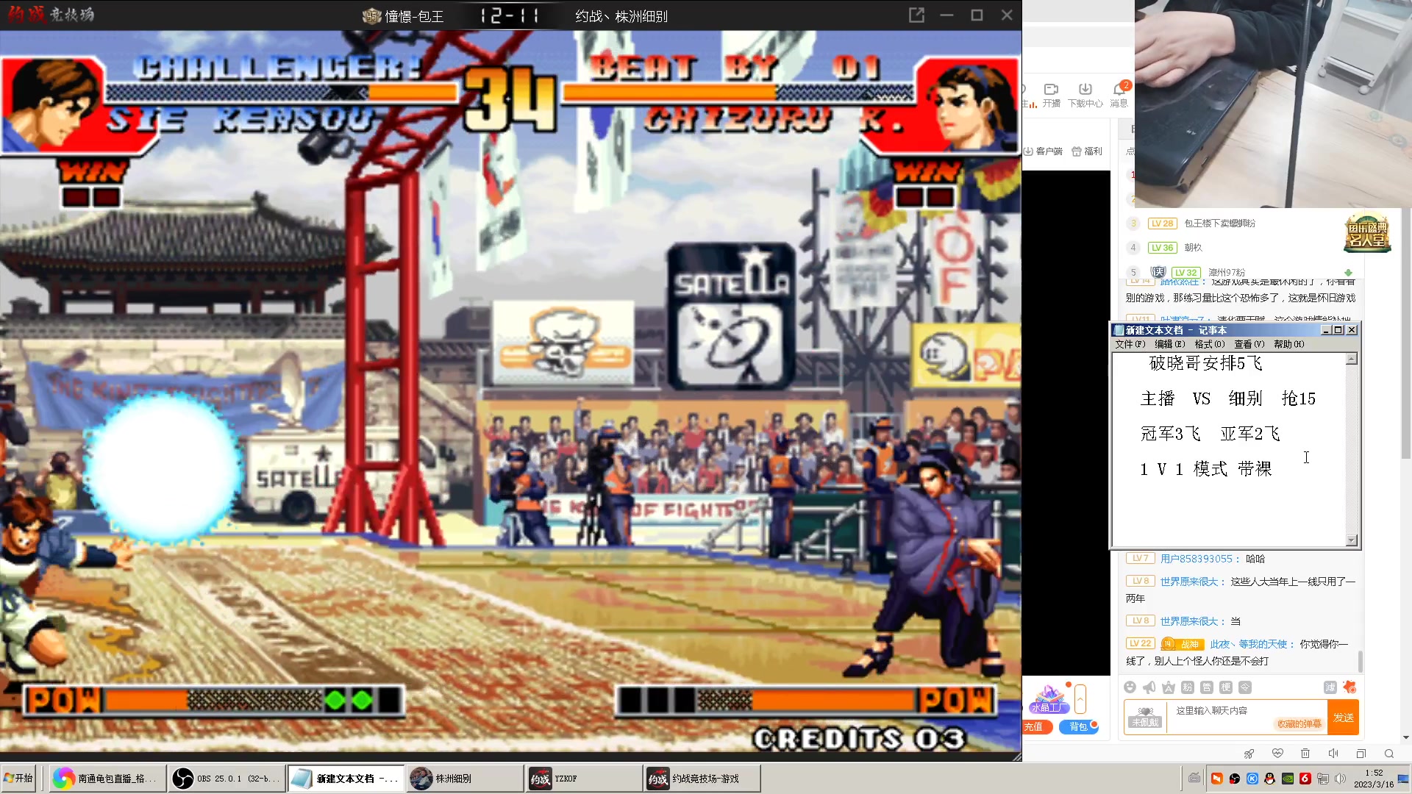Screen dimensions: 1412x794
Task: Open the 格式(O) menu in Notepad
Action: (x=1210, y=344)
